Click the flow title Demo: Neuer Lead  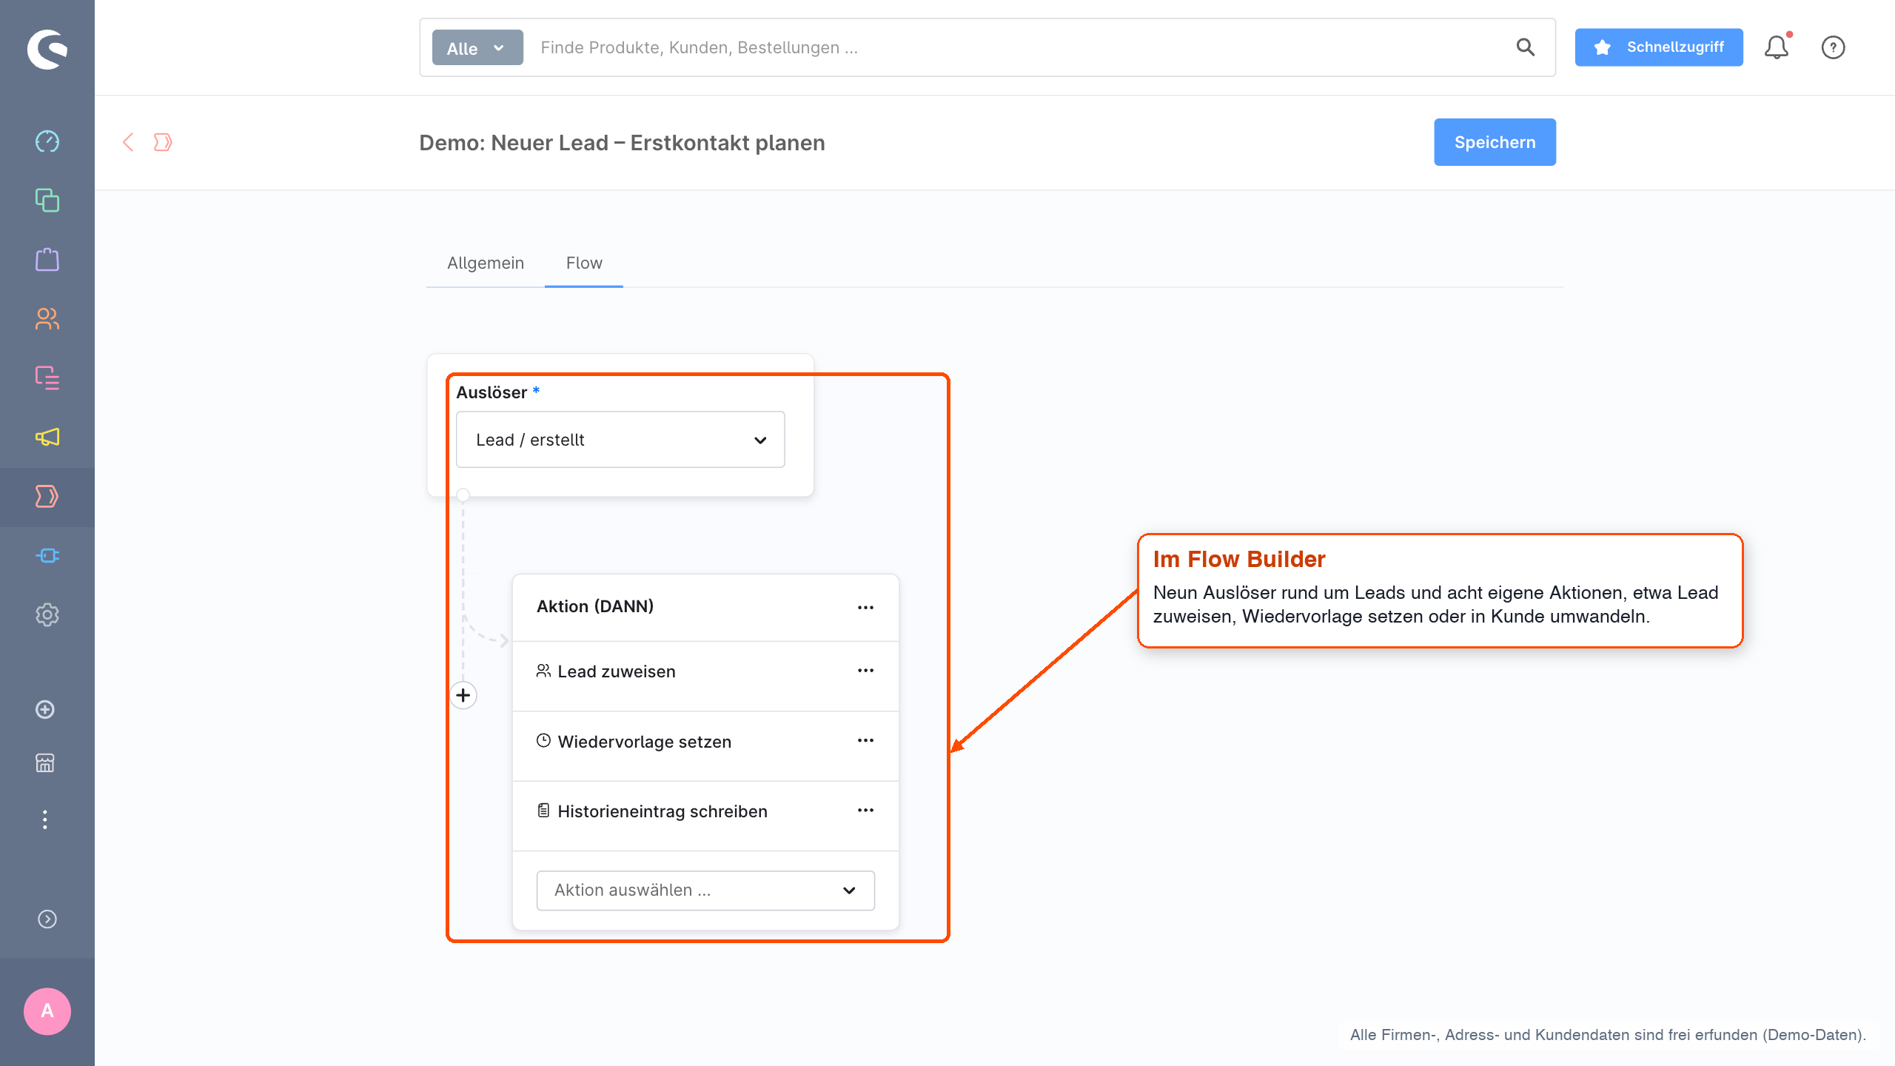(x=622, y=143)
